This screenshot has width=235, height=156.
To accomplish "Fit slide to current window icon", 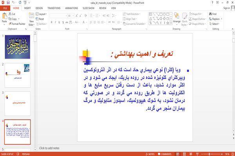I will click(233, 154).
